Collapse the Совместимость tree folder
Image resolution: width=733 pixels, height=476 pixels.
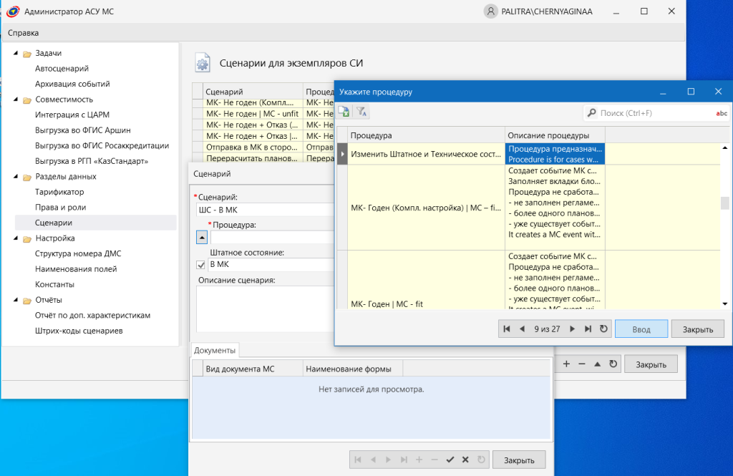click(16, 99)
